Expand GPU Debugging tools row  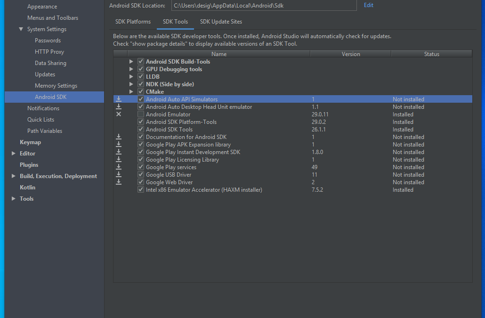pyautogui.click(x=131, y=69)
